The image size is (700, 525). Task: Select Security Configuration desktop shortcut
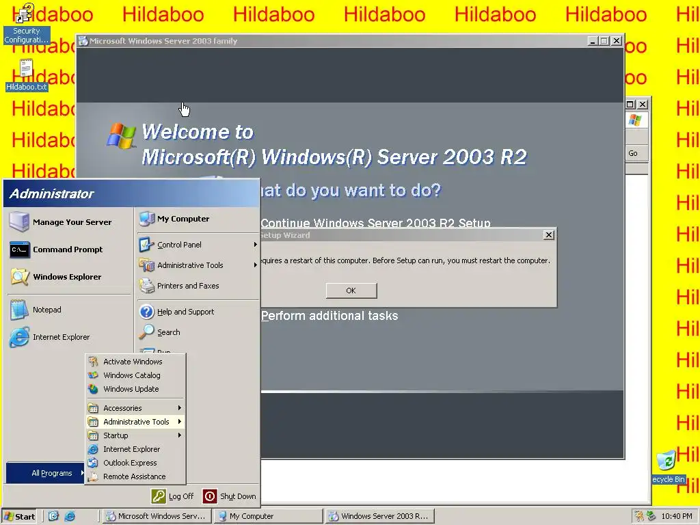[x=27, y=24]
